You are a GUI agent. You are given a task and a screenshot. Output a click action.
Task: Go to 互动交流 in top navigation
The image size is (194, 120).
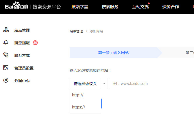point(140,7)
